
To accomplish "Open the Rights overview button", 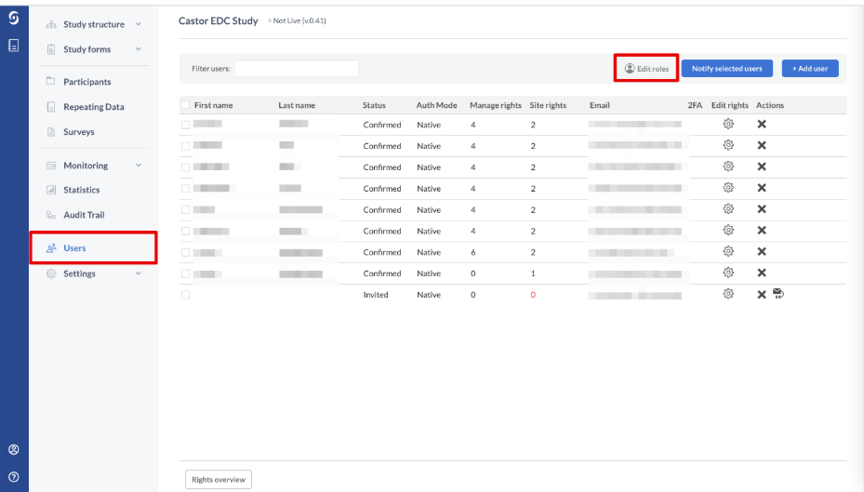I will click(219, 479).
